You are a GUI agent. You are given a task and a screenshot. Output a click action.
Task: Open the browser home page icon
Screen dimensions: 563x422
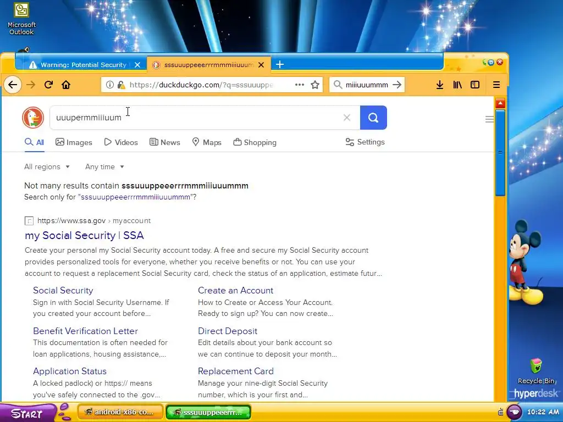click(66, 85)
